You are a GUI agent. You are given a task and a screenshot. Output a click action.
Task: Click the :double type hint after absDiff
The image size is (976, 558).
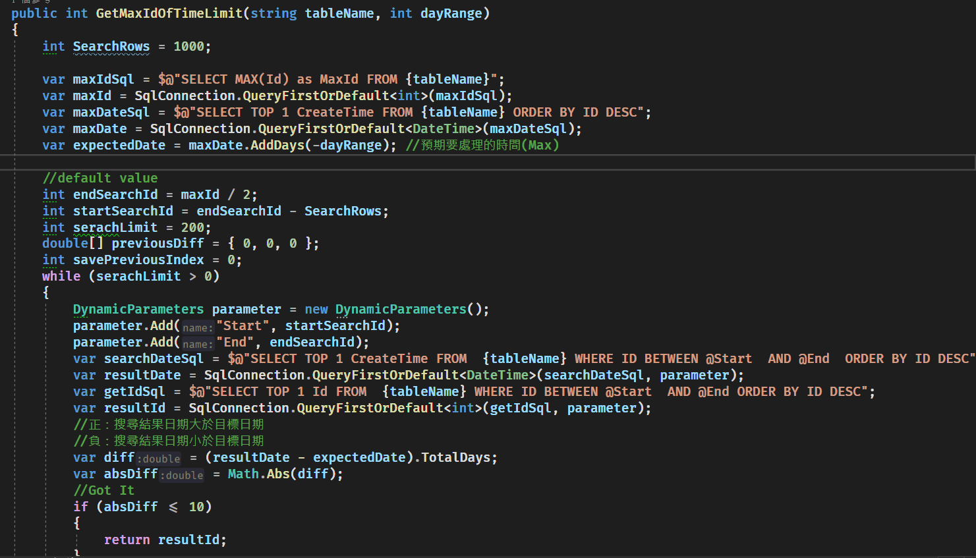(181, 475)
